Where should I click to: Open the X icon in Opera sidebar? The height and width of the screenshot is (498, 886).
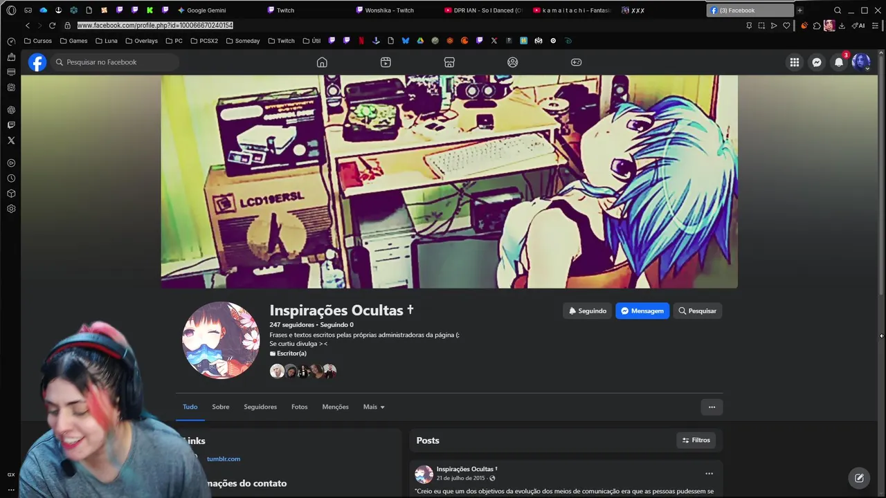click(11, 140)
